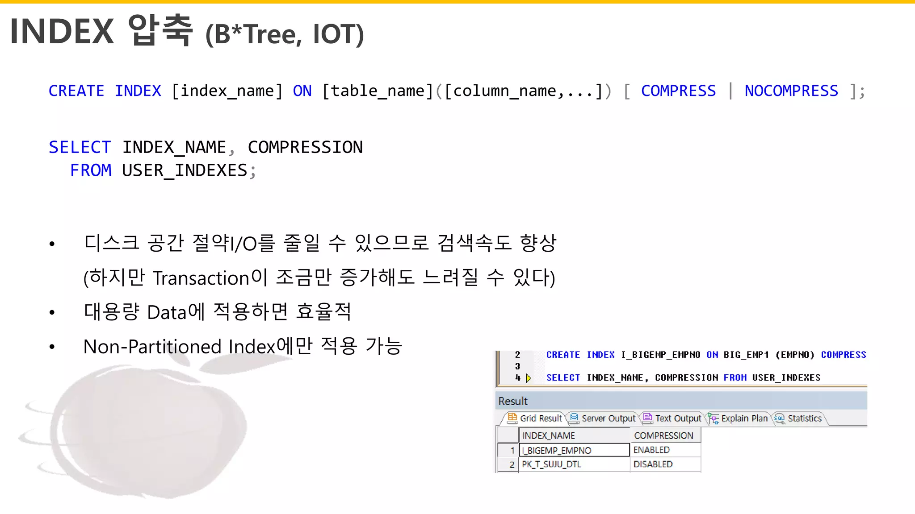Image resolution: width=915 pixels, height=514 pixels.
Task: Click the SELECT INDEX_NAME statement in the editor
Action: [683, 378]
